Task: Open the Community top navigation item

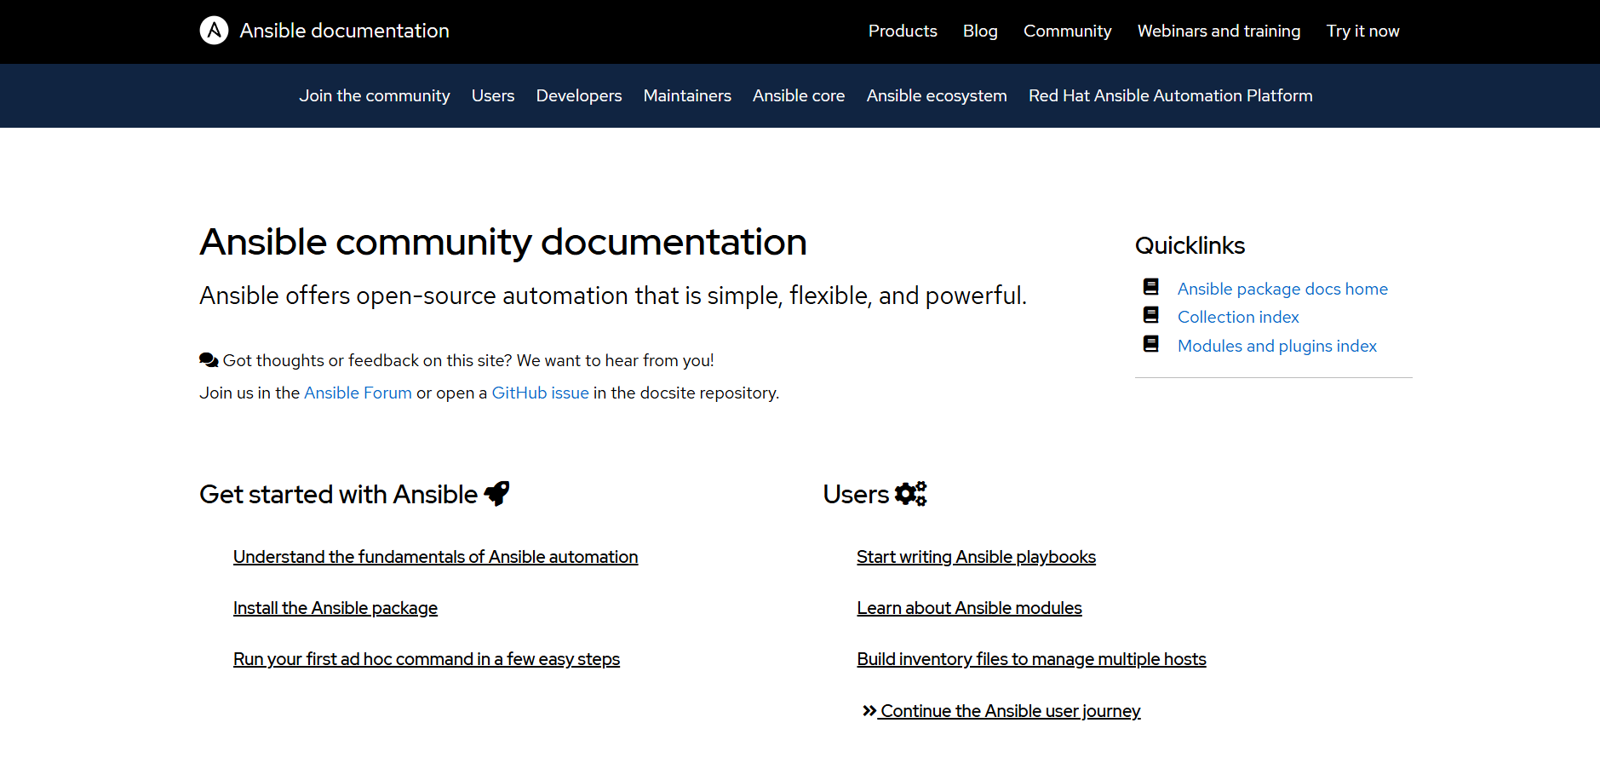Action: (x=1067, y=32)
